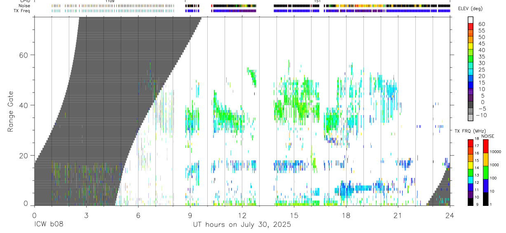Pick the green segment of the NOISE bar
506x233 pixels.
pos(485,173)
